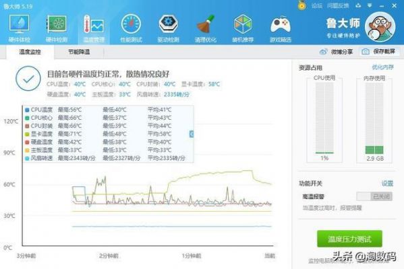Viewport: 404px width, 269px height.
Task: Click the 最高:2343转/分 fan value
Action: point(76,158)
